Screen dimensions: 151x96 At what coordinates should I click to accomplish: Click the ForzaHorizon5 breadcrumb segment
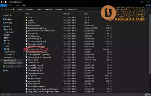pos(71,9)
